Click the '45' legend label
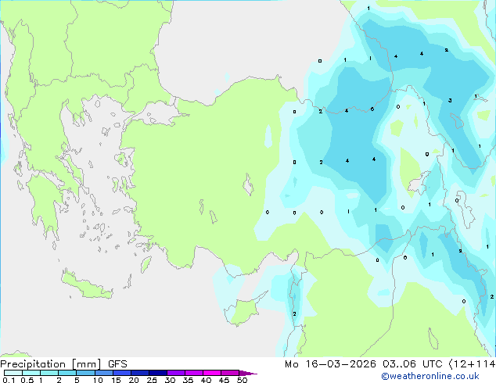The image size is (496, 383). point(224,380)
